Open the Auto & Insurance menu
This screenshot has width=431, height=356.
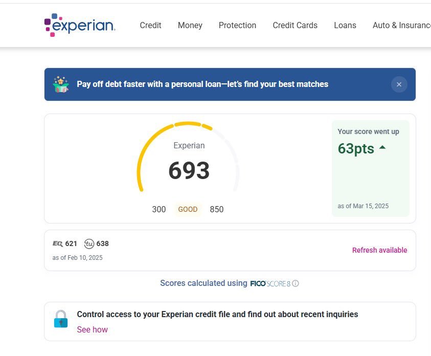click(x=401, y=25)
